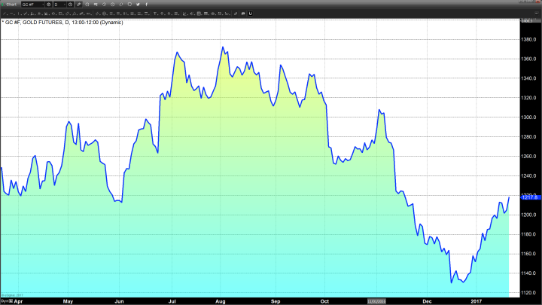Click the link chart icon beside interval box
The image size is (542, 305).
[79, 5]
